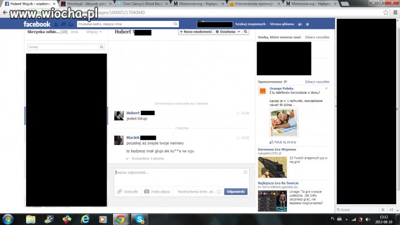Select the Hubert Wojcik wiadomości tab
The width and height of the screenshot is (400, 225).
[30, 4]
